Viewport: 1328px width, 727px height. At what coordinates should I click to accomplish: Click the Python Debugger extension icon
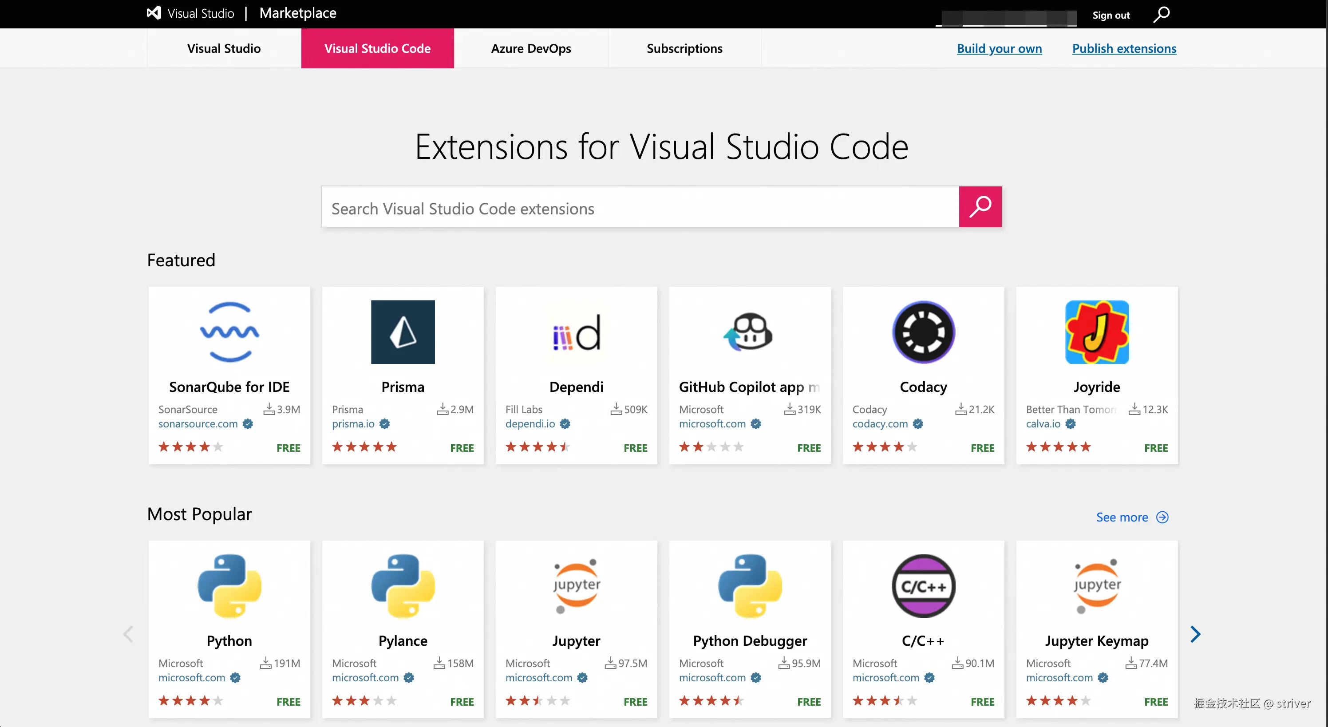tap(750, 586)
